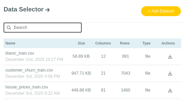This screenshot has width=184, height=103.
Task: Sort by the Type column header
Action: point(147,43)
